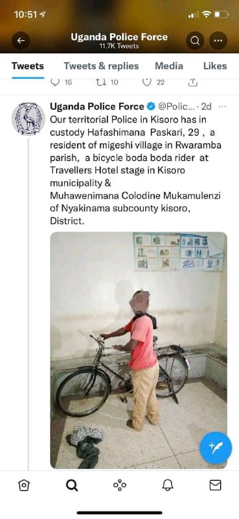This screenshot has height=519, width=239.
Task: Tap the back arrow button
Action: (x=21, y=40)
